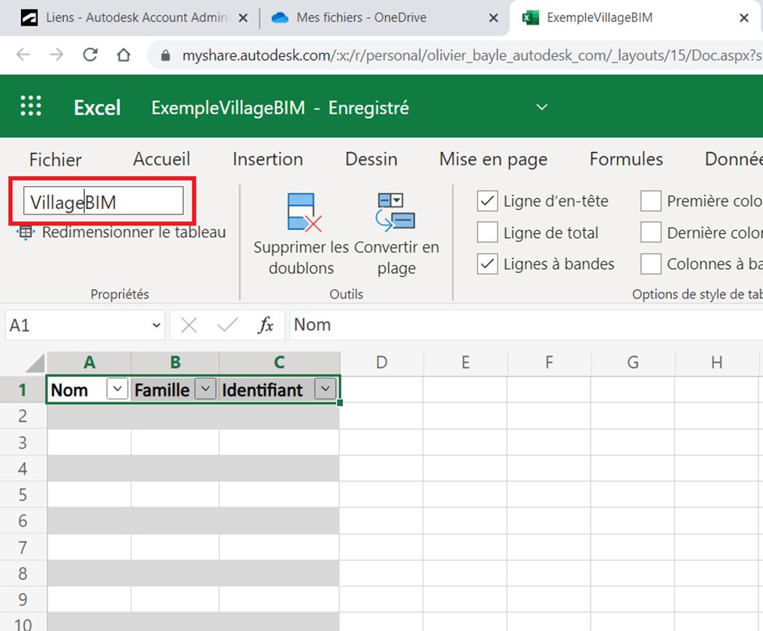Click Supprimer les doublons icon

[304, 212]
